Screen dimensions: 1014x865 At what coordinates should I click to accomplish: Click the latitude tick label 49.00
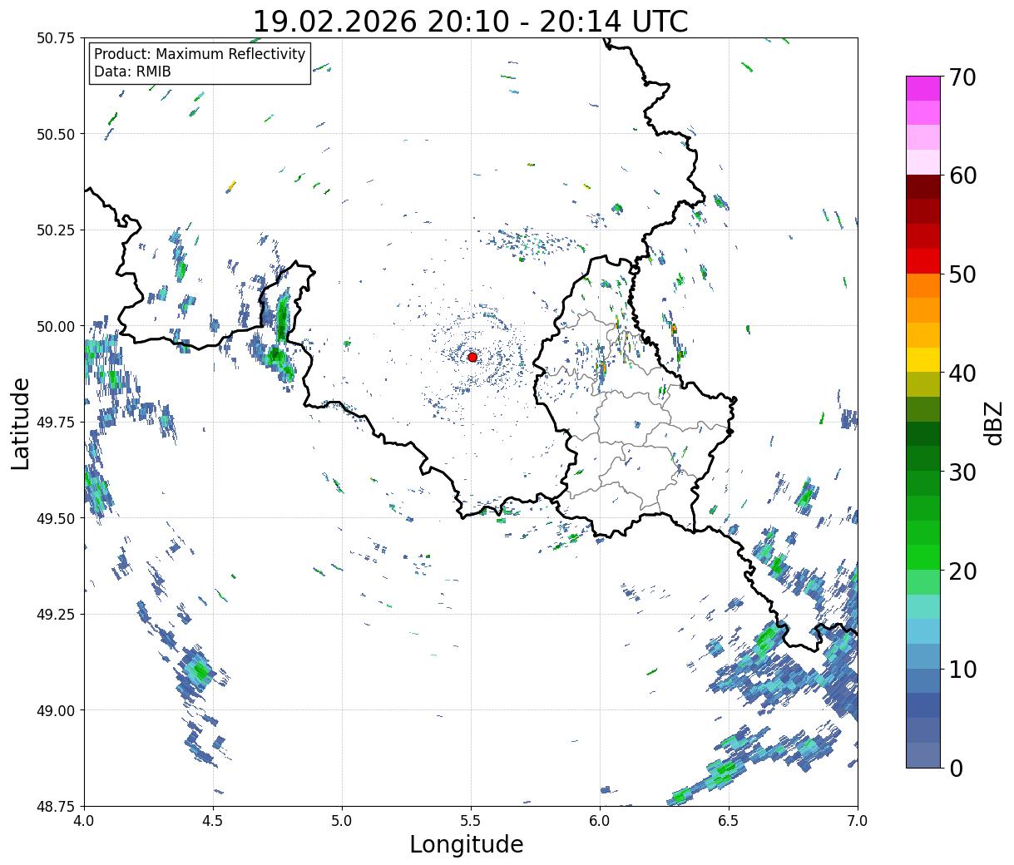pos(56,710)
